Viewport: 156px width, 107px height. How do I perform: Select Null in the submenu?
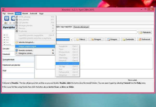point(67,69)
